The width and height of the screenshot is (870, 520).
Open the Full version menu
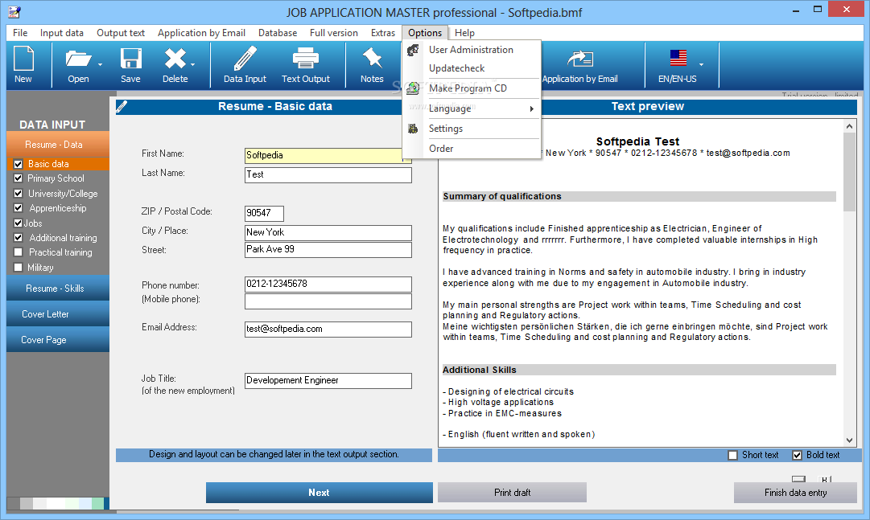[333, 33]
